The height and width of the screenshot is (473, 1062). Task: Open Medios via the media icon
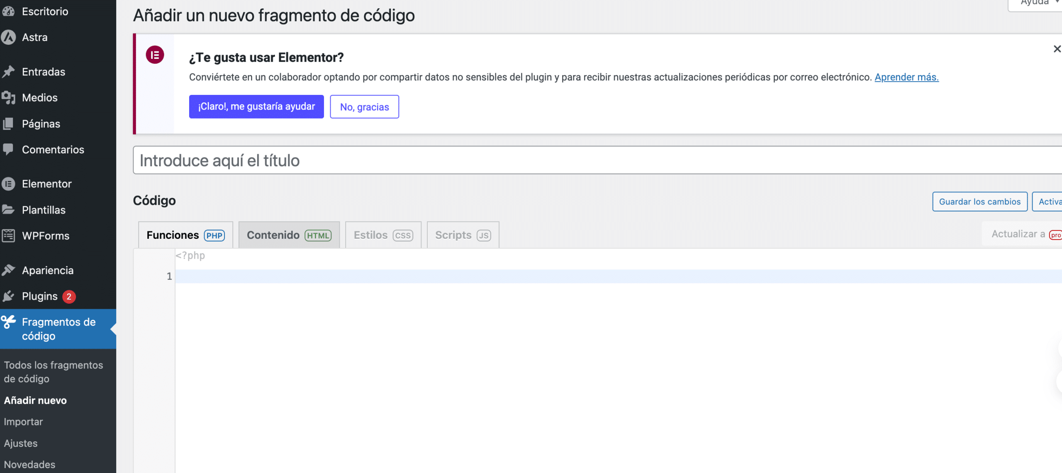coord(8,97)
